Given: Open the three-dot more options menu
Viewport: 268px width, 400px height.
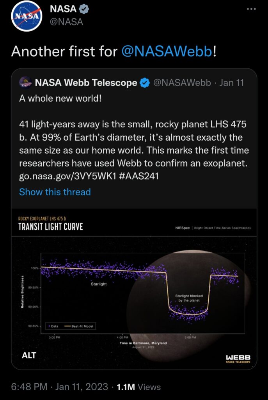Looking at the screenshot, I should pos(251,9).
